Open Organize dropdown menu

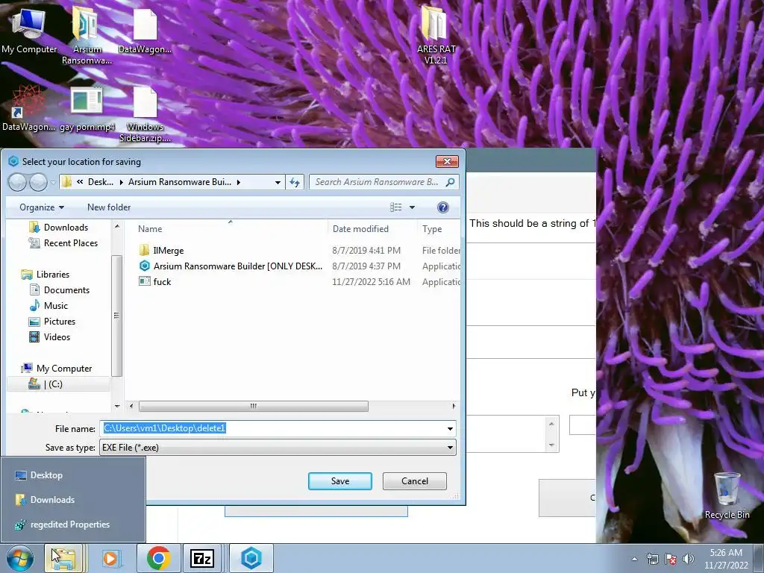(x=42, y=207)
